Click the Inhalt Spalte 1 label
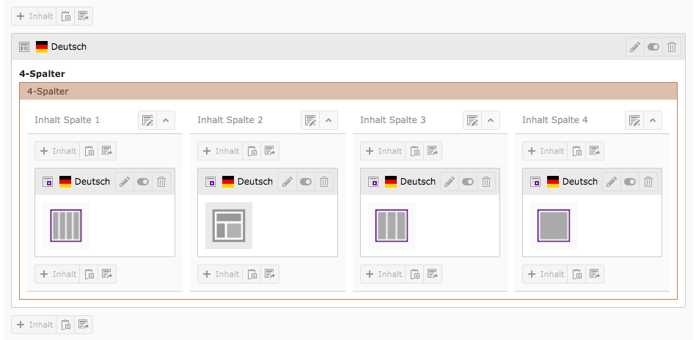Viewport: 696px width, 340px height. 67,120
